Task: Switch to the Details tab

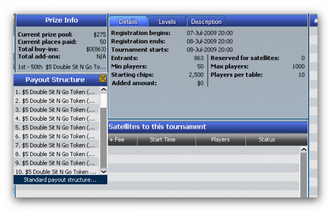Action: pyautogui.click(x=128, y=22)
